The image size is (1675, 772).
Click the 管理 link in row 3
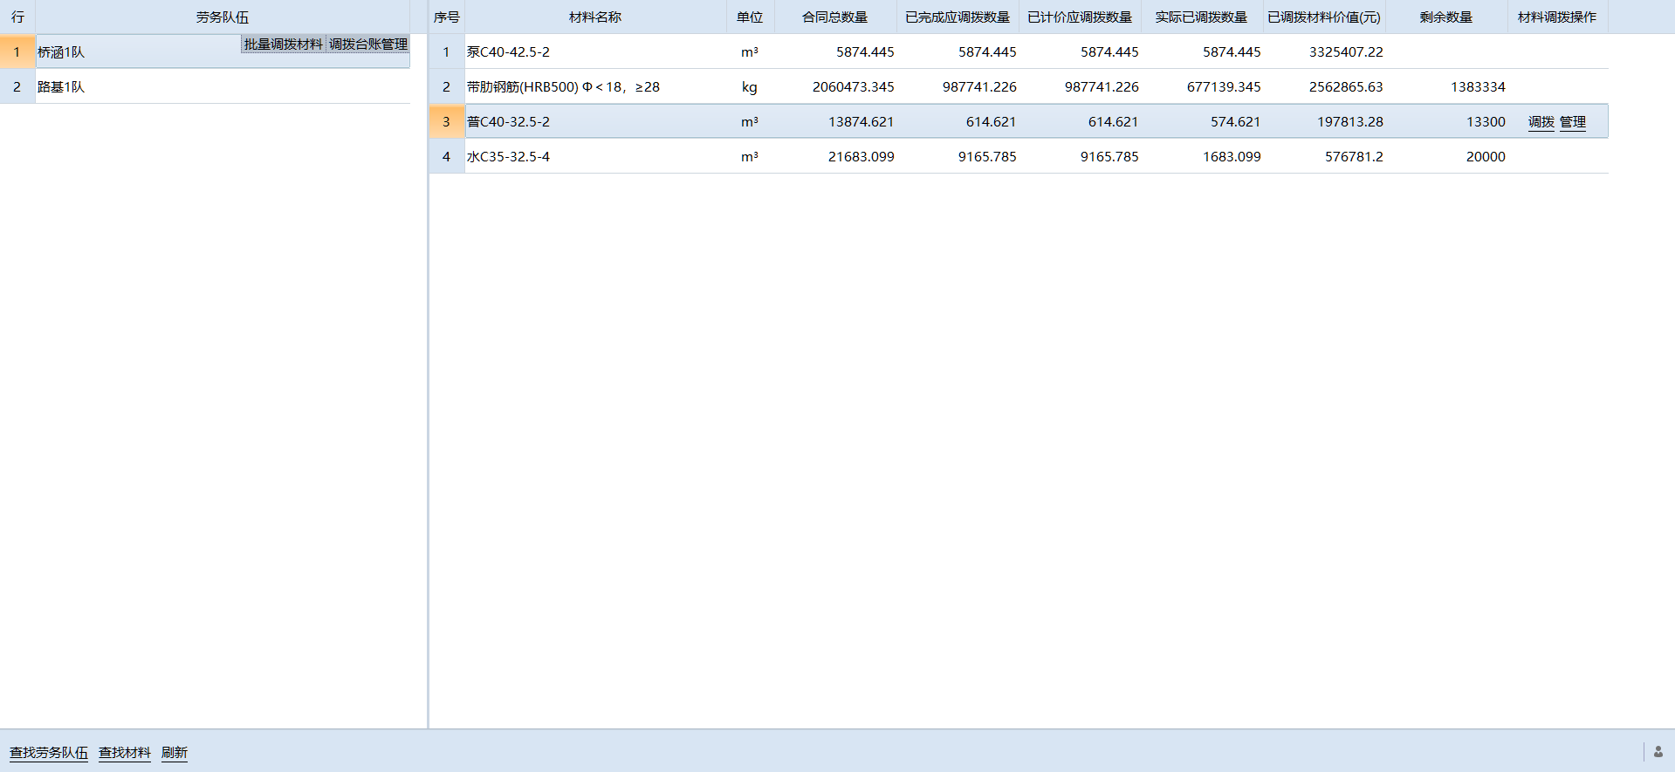pyautogui.click(x=1572, y=122)
